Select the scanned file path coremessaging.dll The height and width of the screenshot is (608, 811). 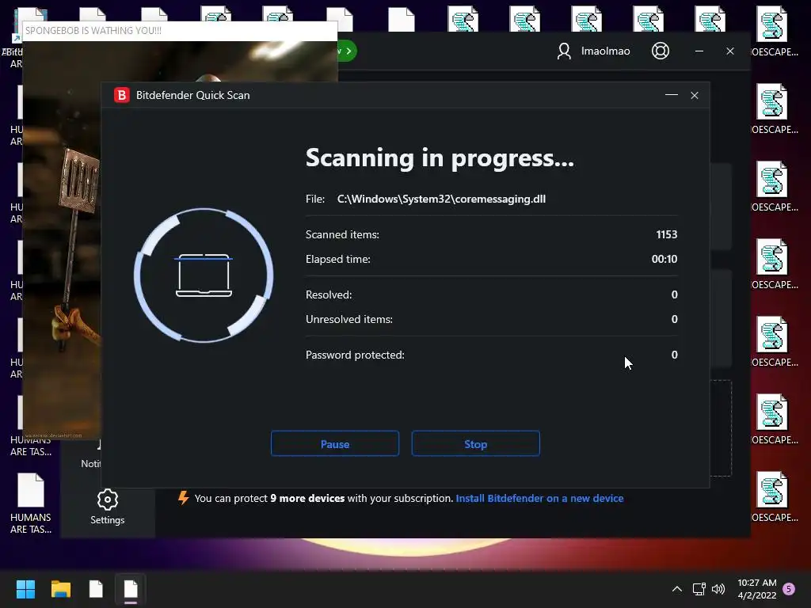point(441,199)
